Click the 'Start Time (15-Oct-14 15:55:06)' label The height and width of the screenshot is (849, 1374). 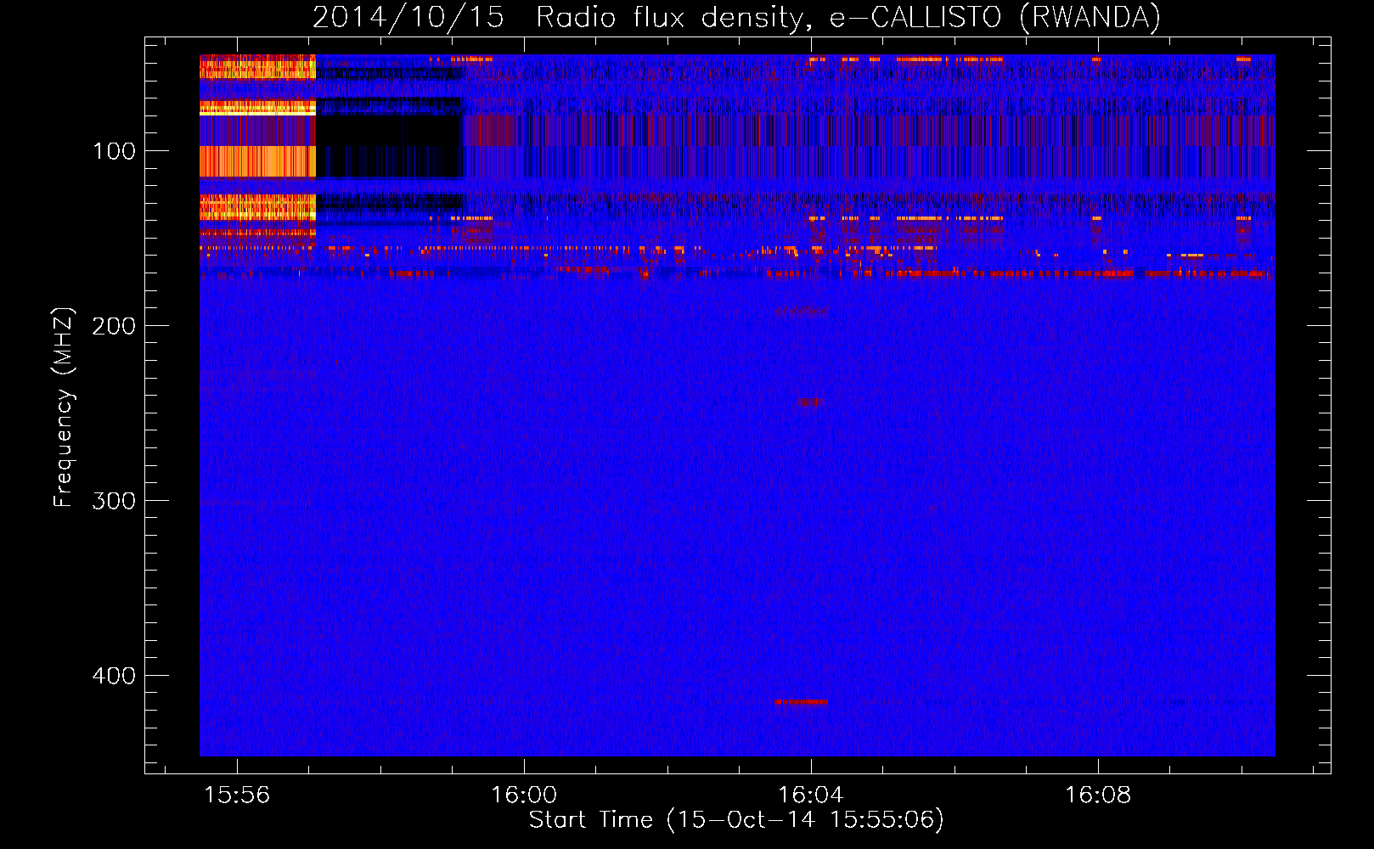tap(736, 820)
